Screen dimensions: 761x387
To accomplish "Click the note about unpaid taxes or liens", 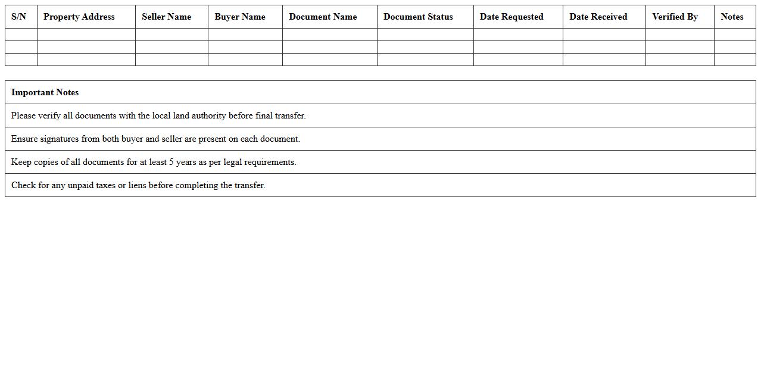I will click(x=138, y=185).
